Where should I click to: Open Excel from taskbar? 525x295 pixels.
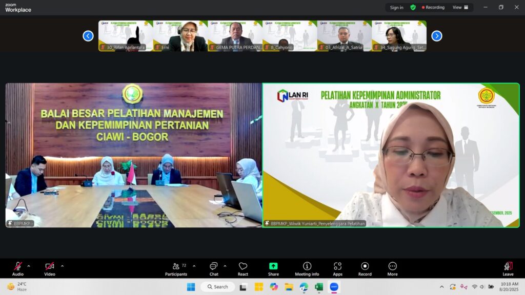(x=319, y=287)
